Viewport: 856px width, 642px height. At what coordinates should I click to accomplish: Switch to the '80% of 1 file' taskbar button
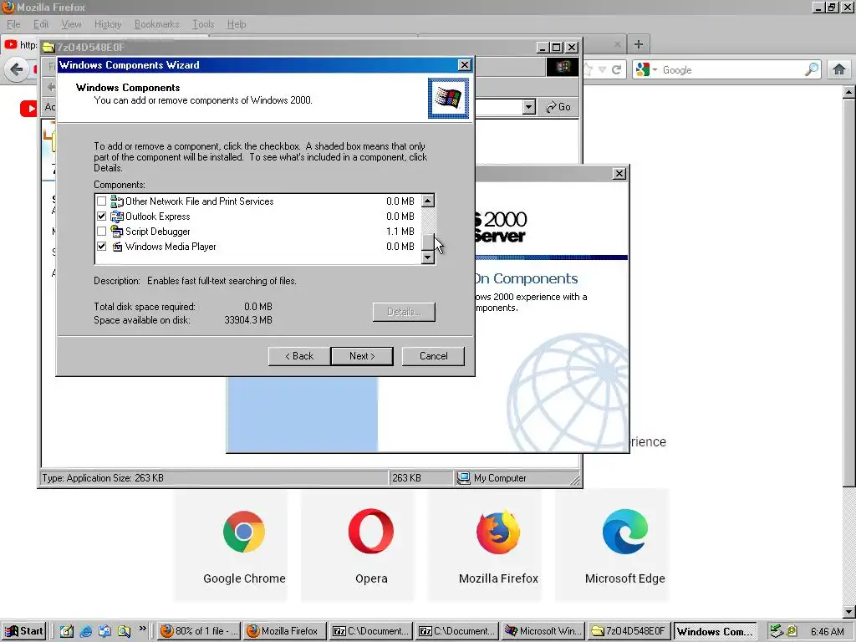pos(199,631)
